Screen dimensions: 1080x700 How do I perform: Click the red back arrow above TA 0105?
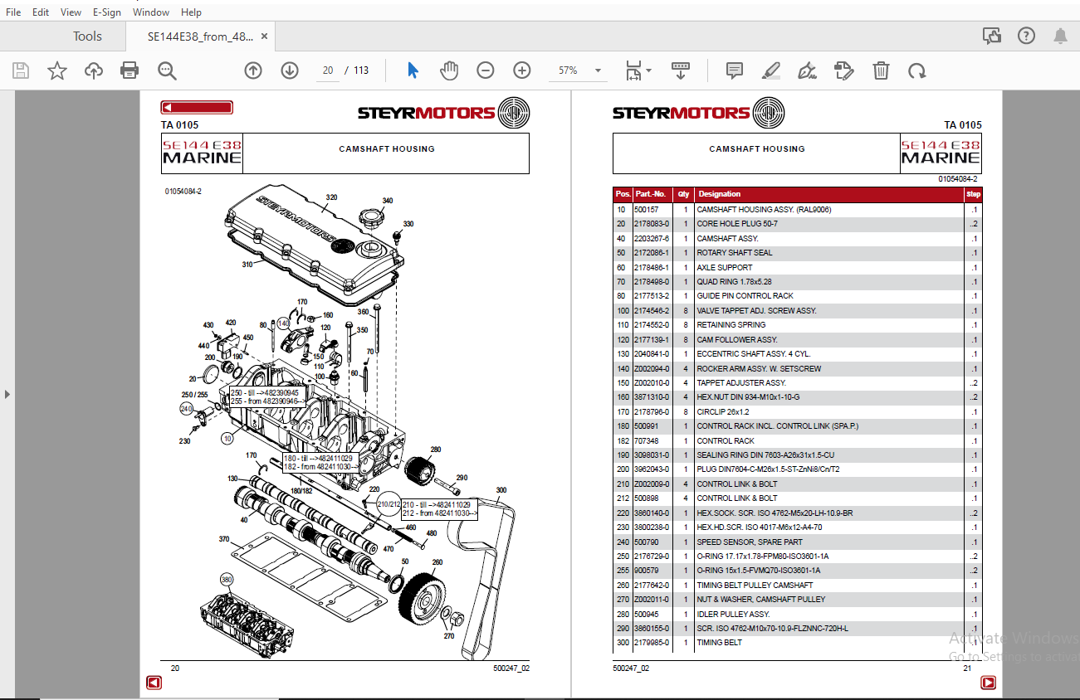197,107
